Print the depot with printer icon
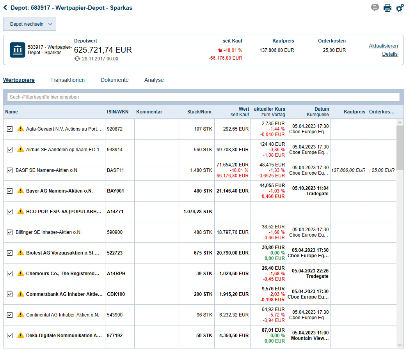Image resolution: width=407 pixels, height=350 pixels. tap(387, 8)
